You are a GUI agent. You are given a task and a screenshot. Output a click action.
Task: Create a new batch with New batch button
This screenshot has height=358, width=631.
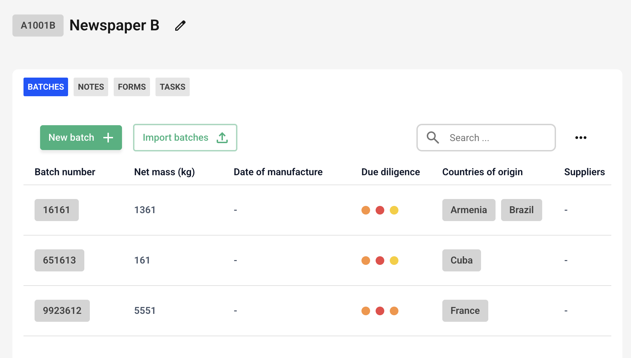point(81,138)
